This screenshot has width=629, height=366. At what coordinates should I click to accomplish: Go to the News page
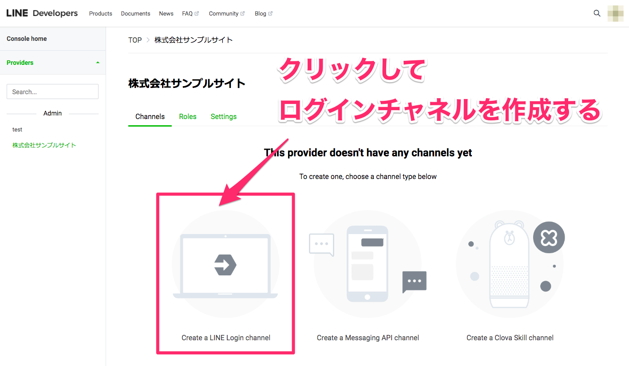pyautogui.click(x=166, y=14)
